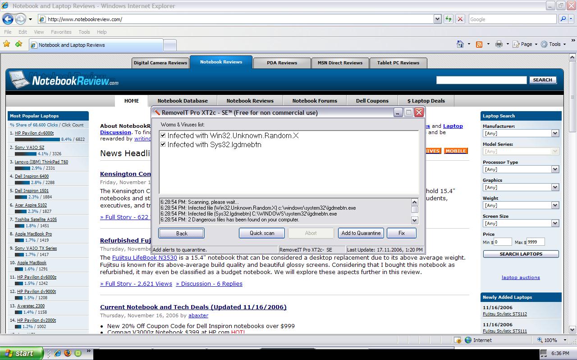Click the NotebookReview site search field
Screen dimensions: 577x360
(x=481, y=80)
